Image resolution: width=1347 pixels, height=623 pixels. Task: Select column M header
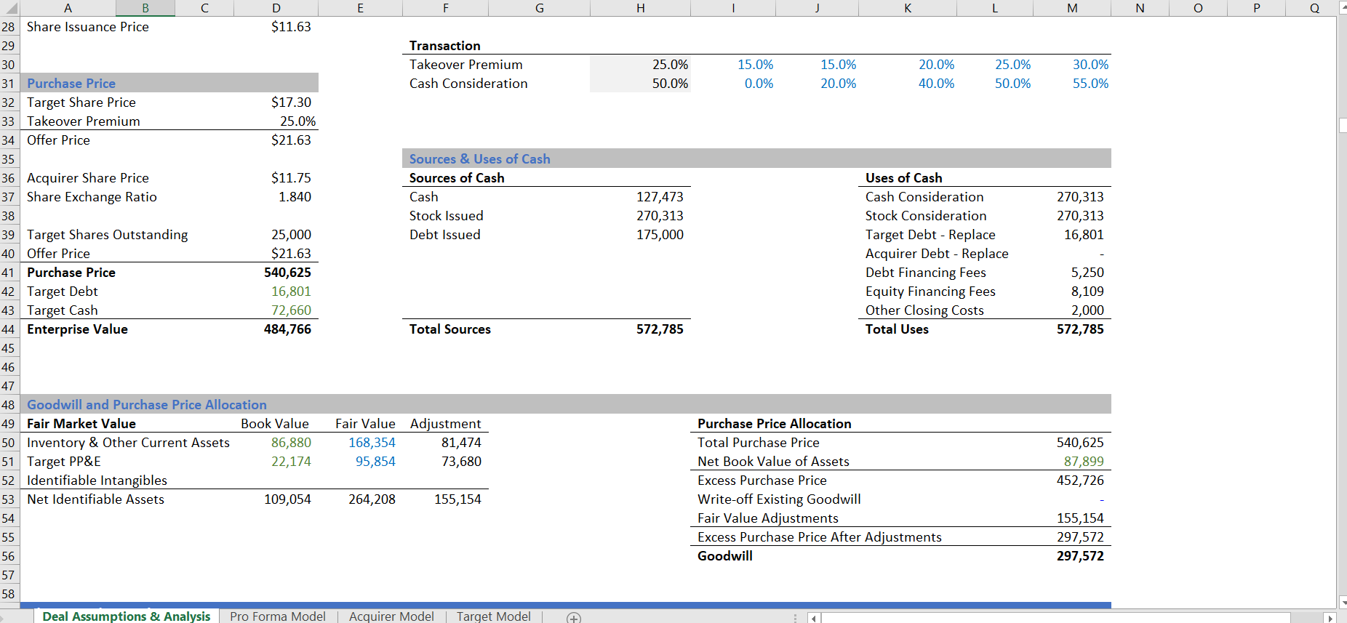tap(1072, 8)
